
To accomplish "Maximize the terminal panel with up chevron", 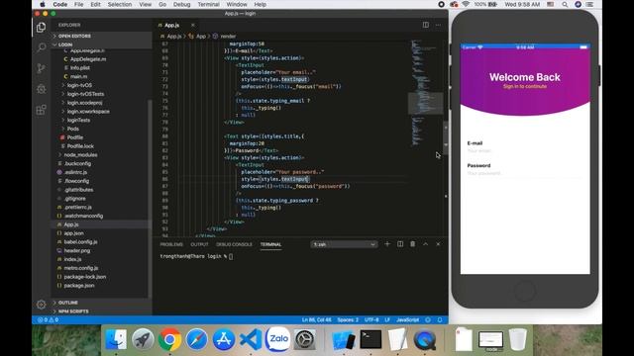I will (425, 244).
